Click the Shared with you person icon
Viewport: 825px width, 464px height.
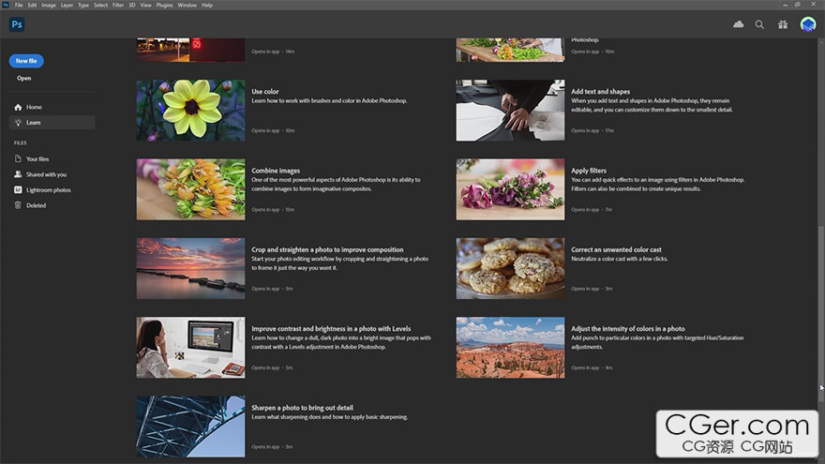tap(18, 174)
